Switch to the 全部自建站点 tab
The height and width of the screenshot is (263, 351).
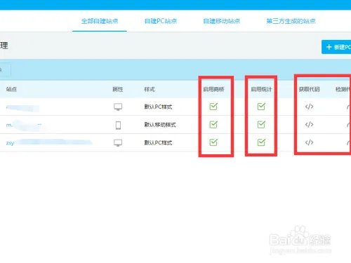[x=100, y=21]
